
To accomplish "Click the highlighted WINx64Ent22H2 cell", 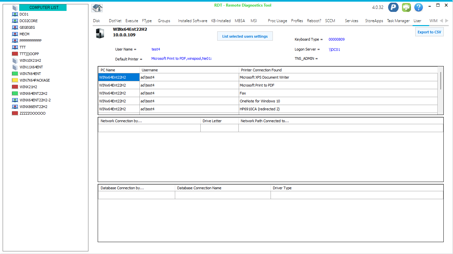I will pos(119,77).
